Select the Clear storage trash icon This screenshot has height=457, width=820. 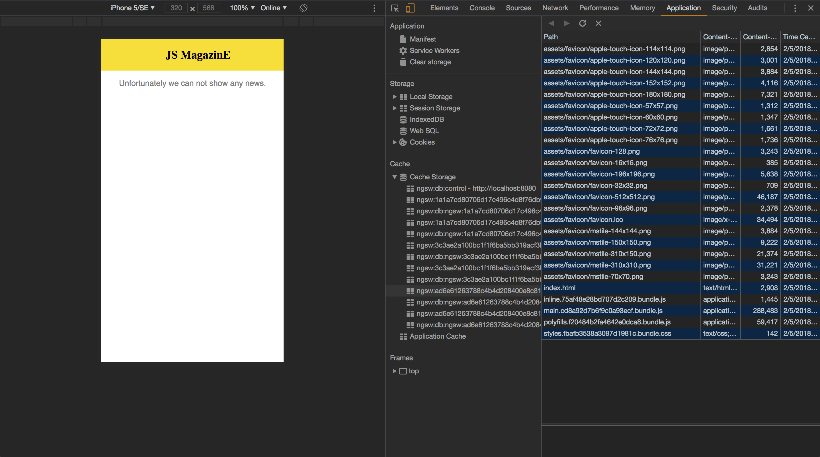[402, 62]
